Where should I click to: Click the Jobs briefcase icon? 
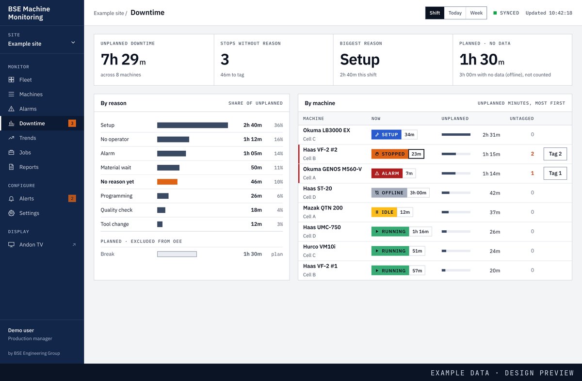click(11, 152)
